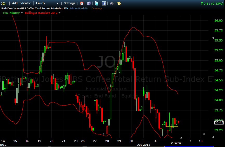This screenshot has height=147, width=225.
Task: Select the left endpoint of the white horizontal line
Action: tap(104, 134)
